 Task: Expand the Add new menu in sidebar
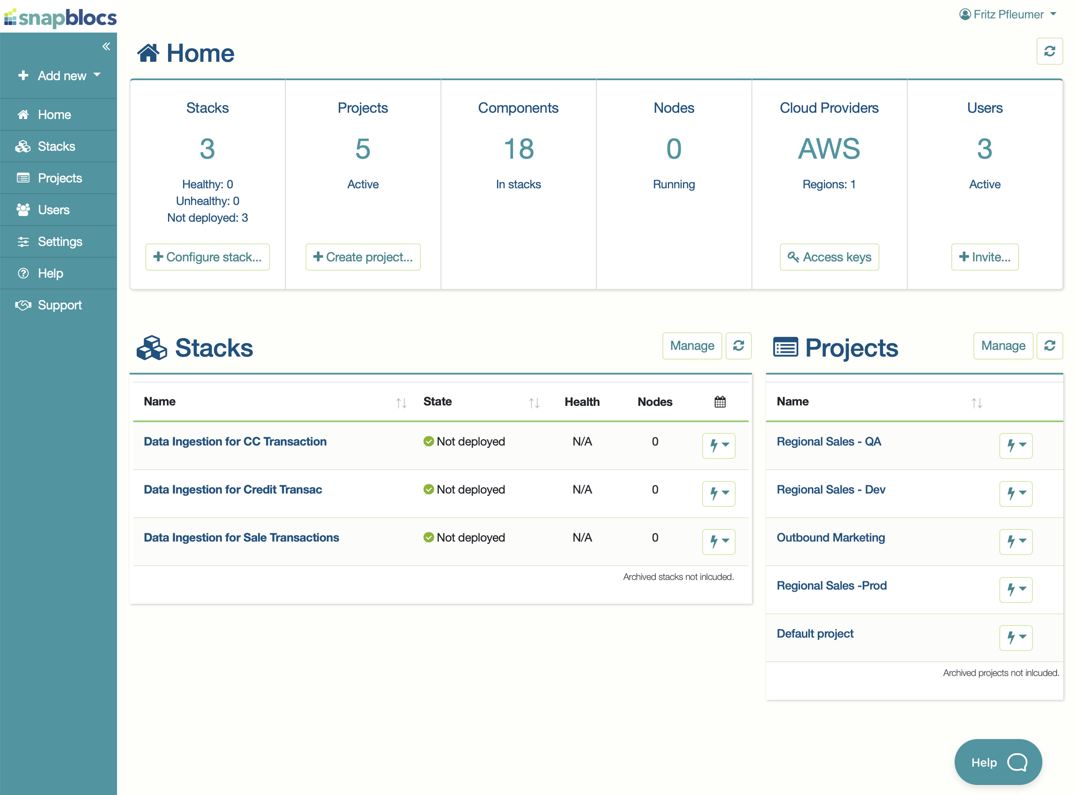(59, 76)
